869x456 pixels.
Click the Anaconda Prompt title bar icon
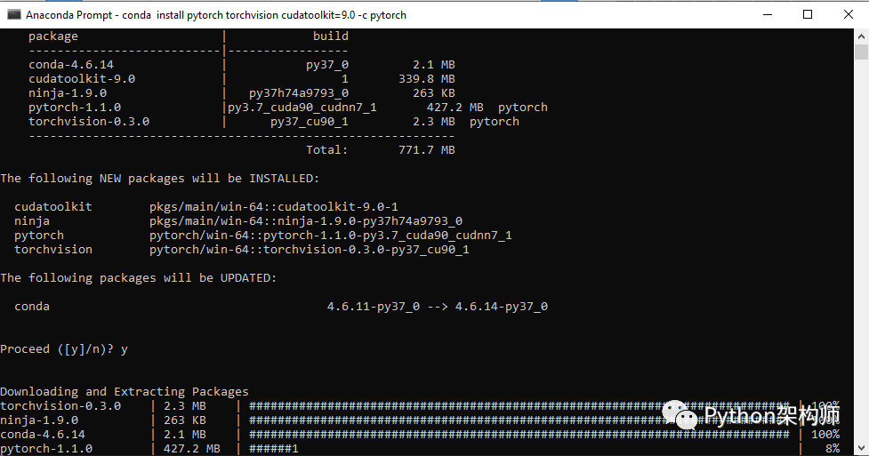point(14,14)
